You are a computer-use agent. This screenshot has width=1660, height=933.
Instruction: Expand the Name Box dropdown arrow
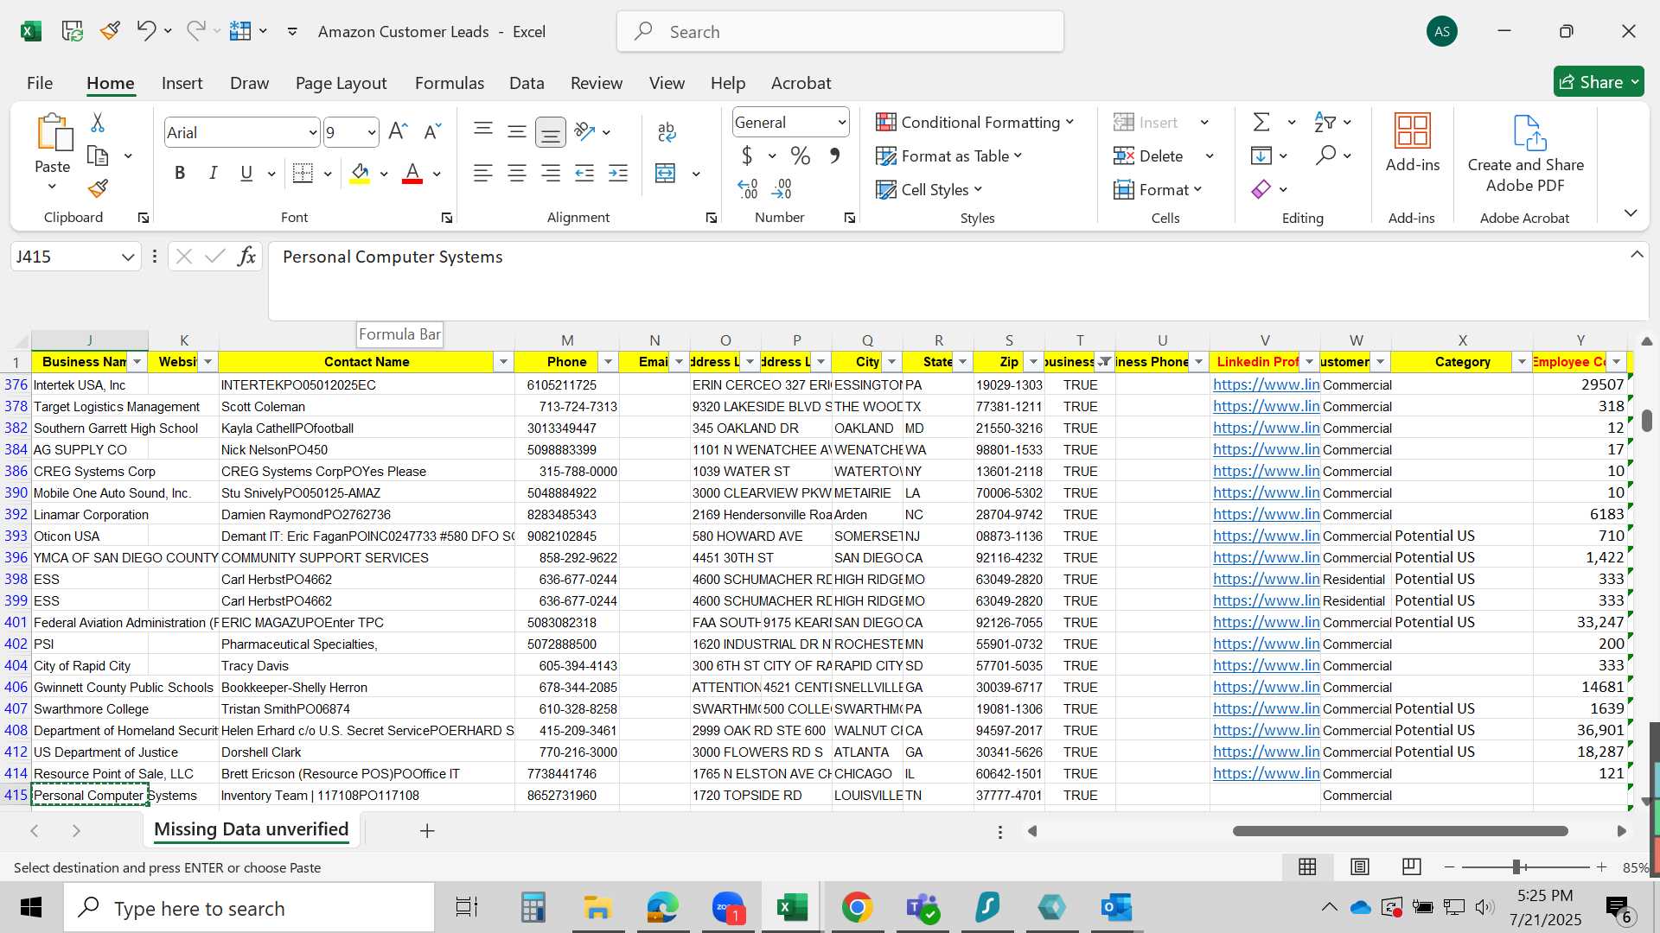[x=127, y=257]
